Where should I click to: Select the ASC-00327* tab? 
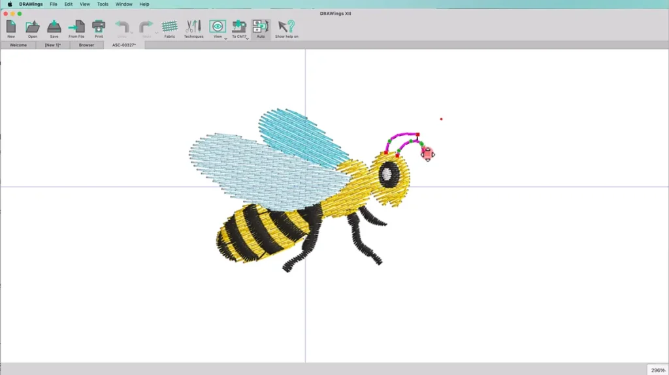pos(123,45)
